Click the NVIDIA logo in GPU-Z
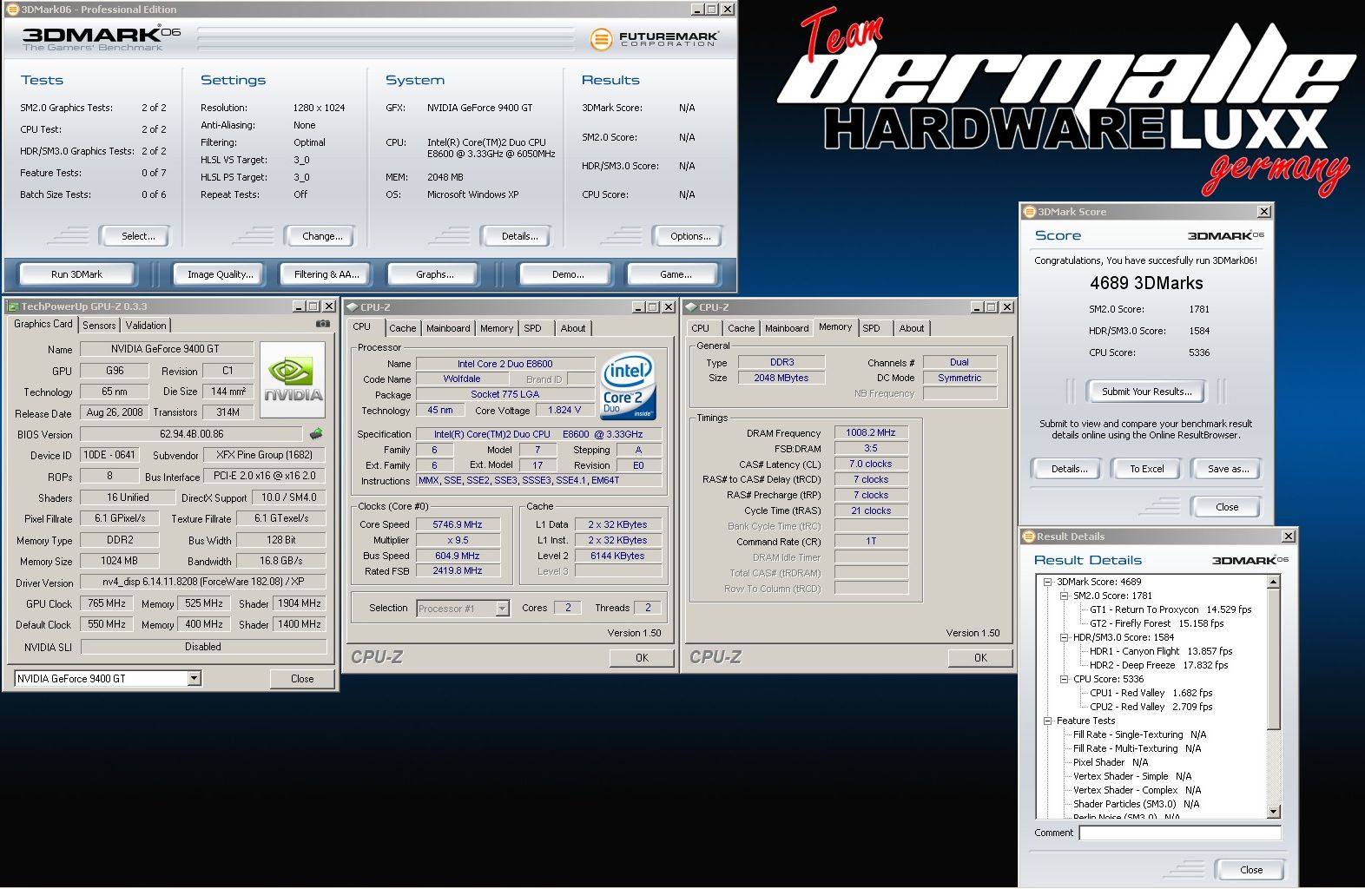Viewport: 1365px width, 889px height. (293, 379)
